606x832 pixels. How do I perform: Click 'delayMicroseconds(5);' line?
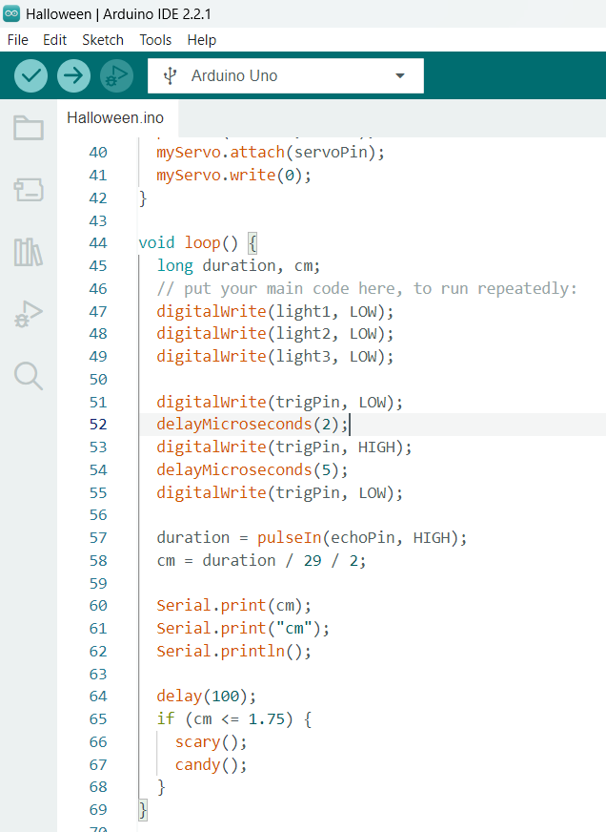pyautogui.click(x=252, y=470)
